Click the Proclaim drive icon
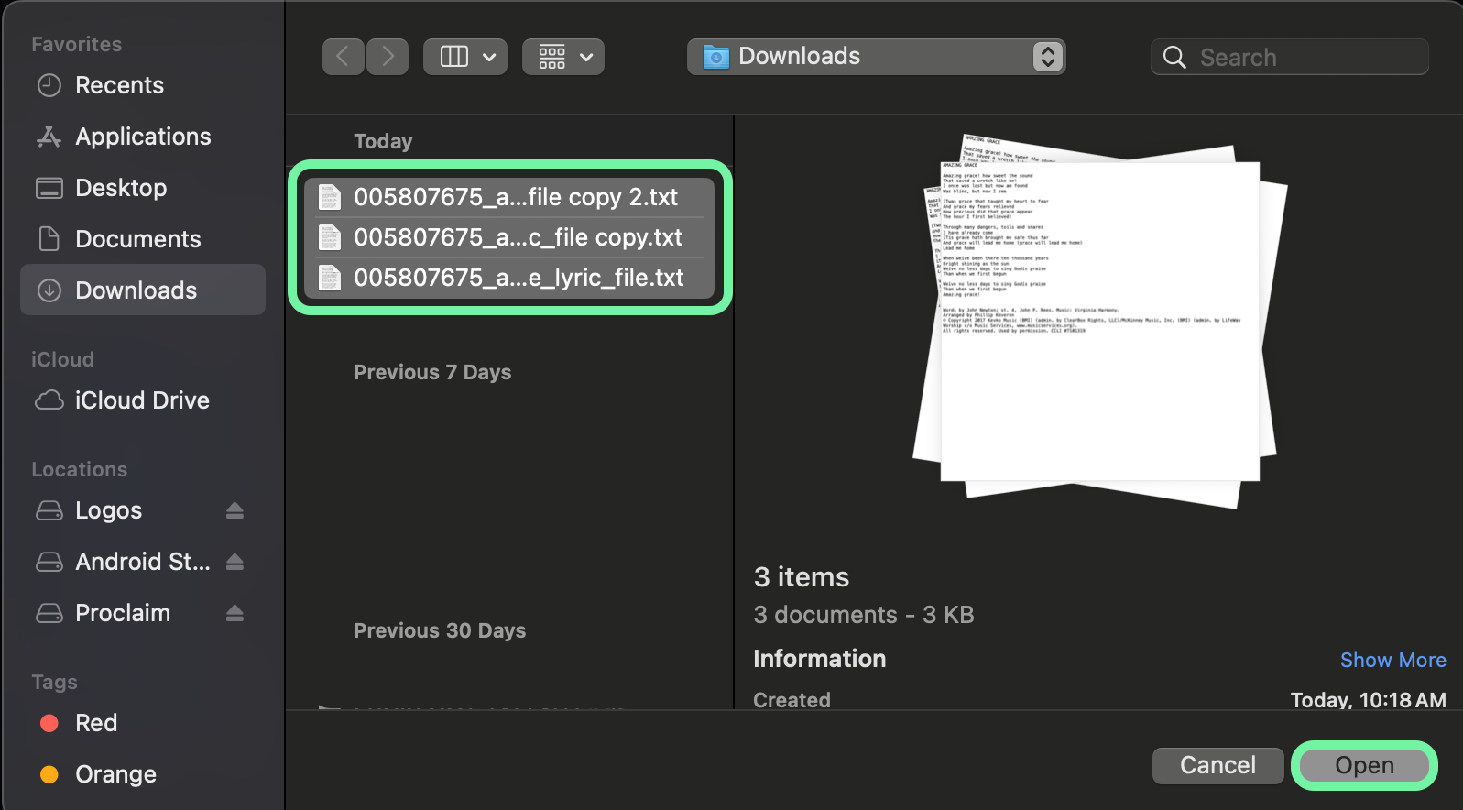 coord(49,613)
